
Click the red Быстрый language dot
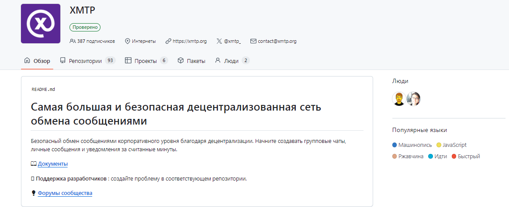(x=454, y=156)
